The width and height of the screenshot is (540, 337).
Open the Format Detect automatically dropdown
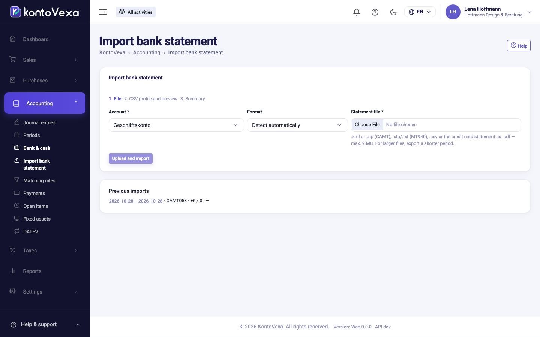click(x=297, y=125)
